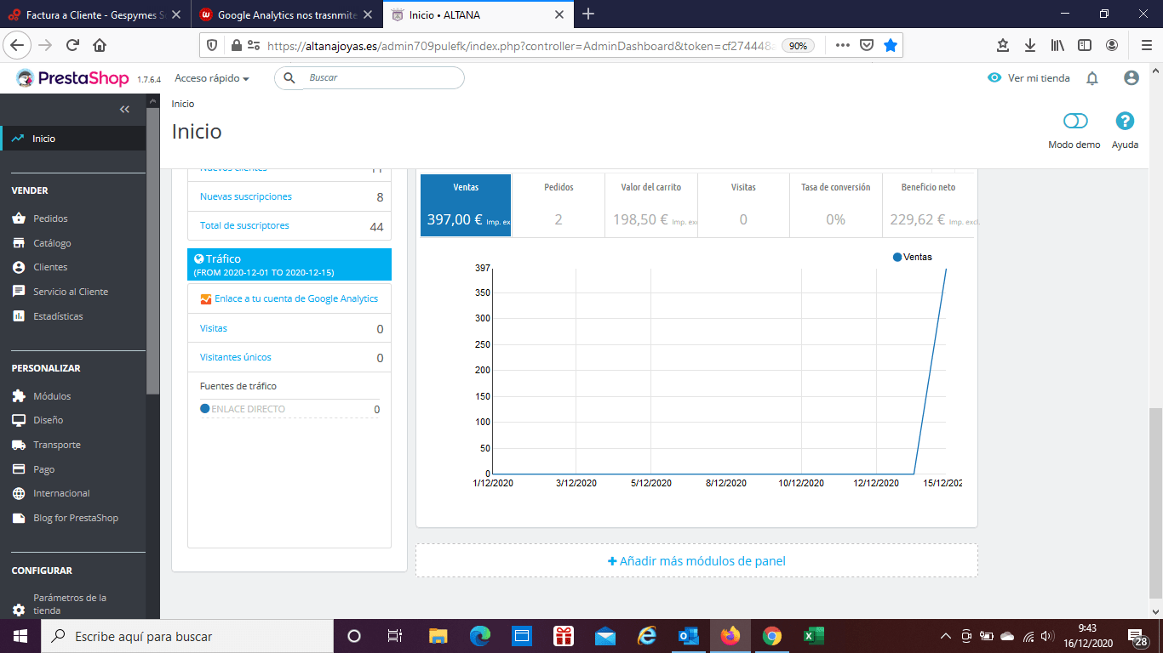Click the Firefox home button
This screenshot has width=1163, height=653.
pyautogui.click(x=100, y=45)
